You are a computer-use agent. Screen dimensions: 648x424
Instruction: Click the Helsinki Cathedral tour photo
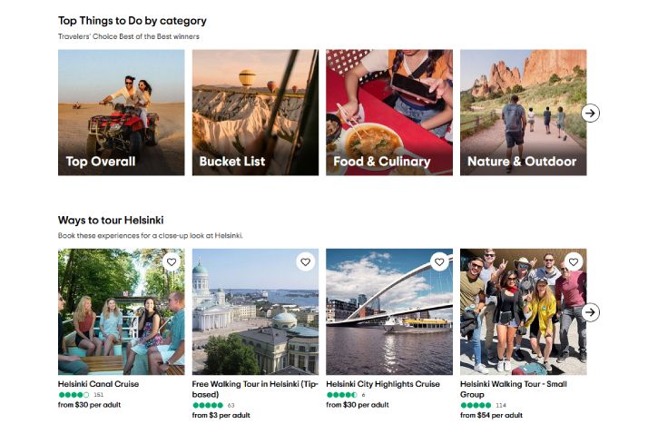tap(255, 311)
